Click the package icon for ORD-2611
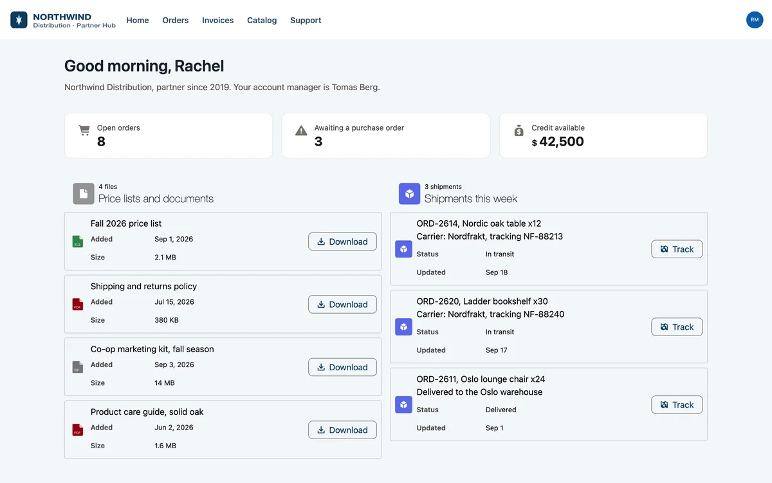This screenshot has width=772, height=483. point(403,404)
